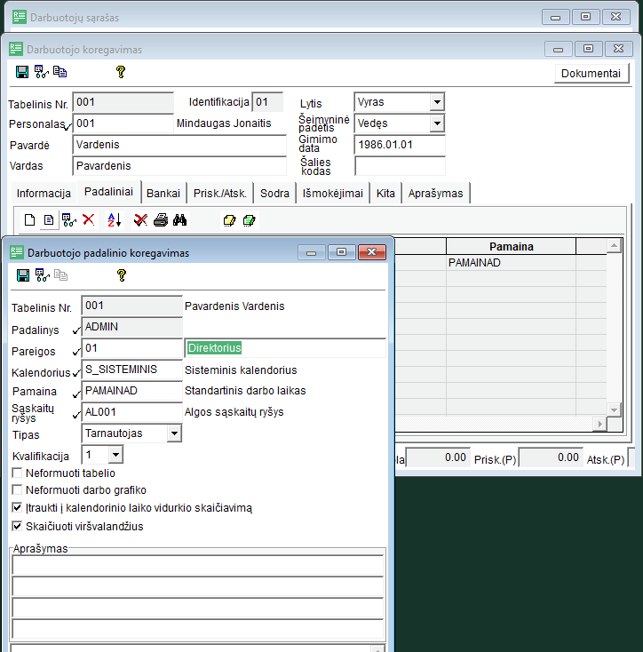Click the tree-edit icon in Padaliniai toolbar

click(x=68, y=220)
